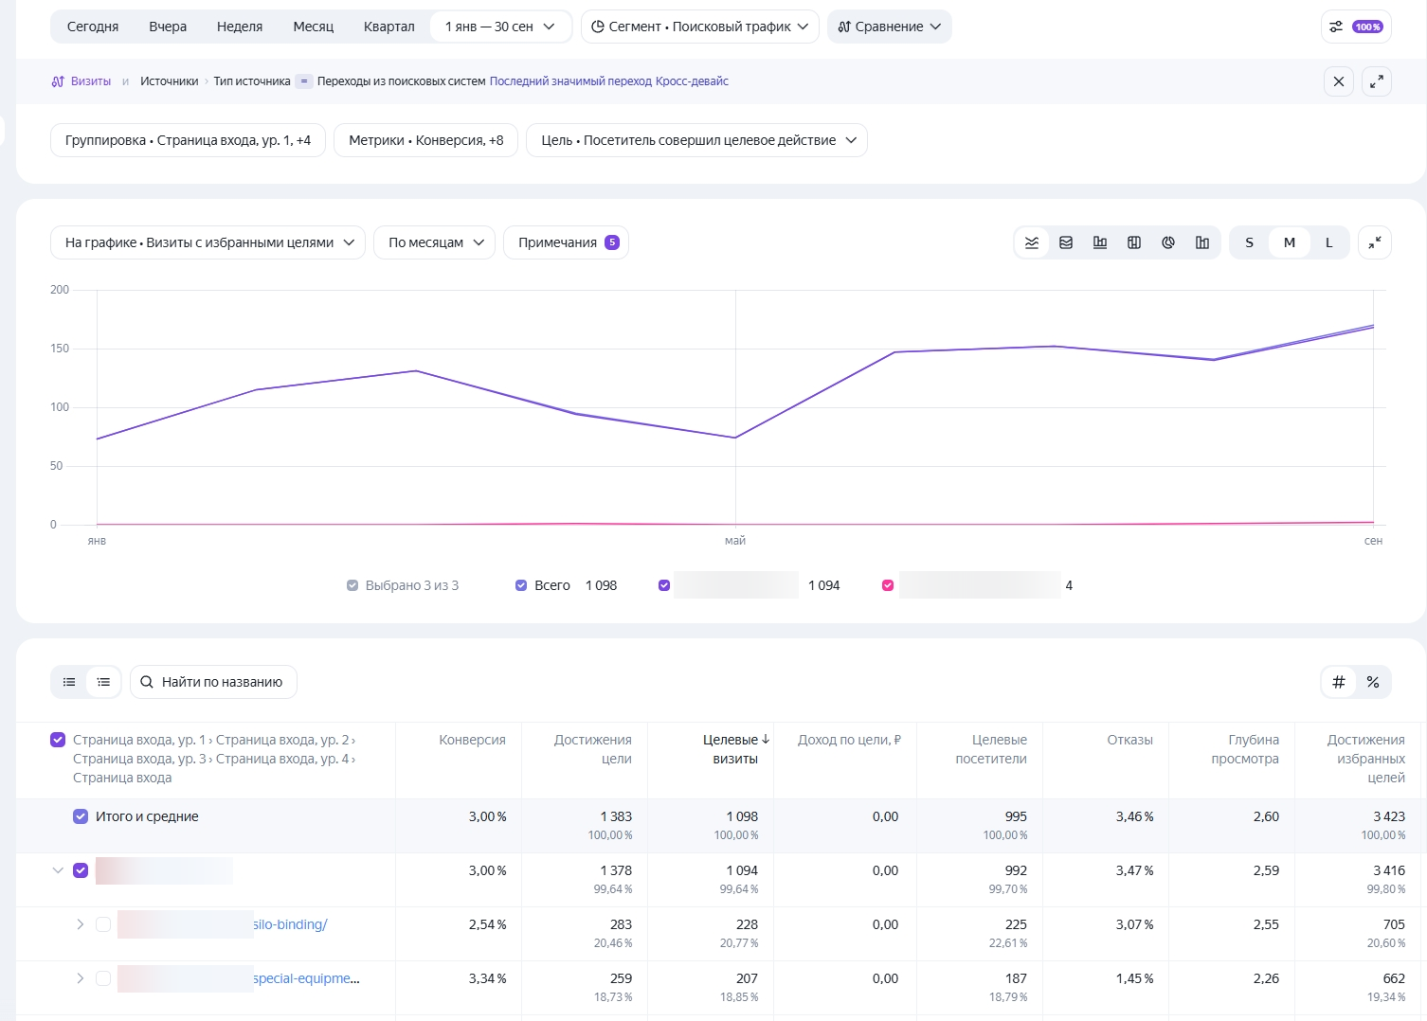This screenshot has height=1021, width=1427.
Task: Open Метрики • Конверсия, +8 button
Action: pos(426,140)
